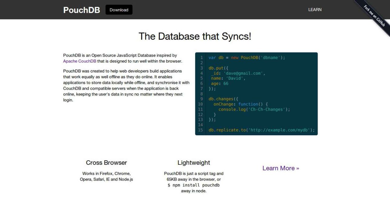Open the Apache CouchDB link

pos(80,61)
